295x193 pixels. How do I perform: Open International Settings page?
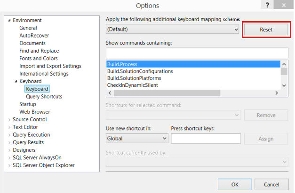coord(44,74)
